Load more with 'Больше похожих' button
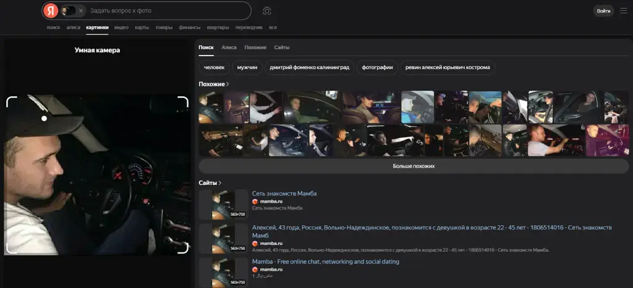 point(414,166)
